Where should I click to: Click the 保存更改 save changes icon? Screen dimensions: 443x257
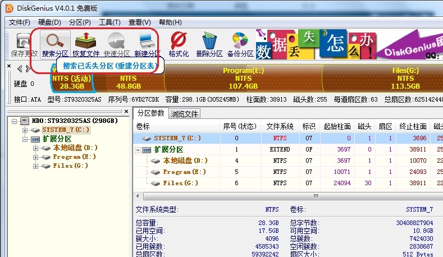(24, 45)
